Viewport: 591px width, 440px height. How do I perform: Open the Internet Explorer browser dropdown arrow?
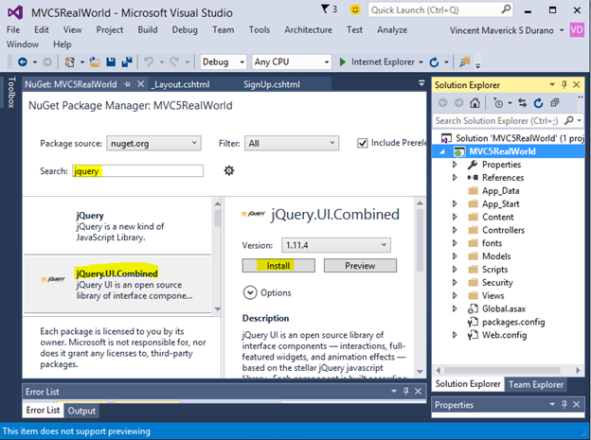pos(421,62)
